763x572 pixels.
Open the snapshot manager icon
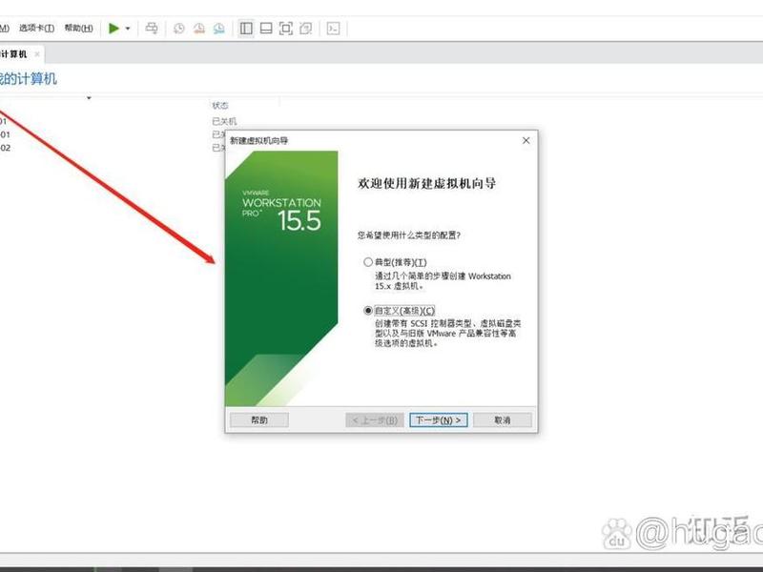(x=219, y=29)
